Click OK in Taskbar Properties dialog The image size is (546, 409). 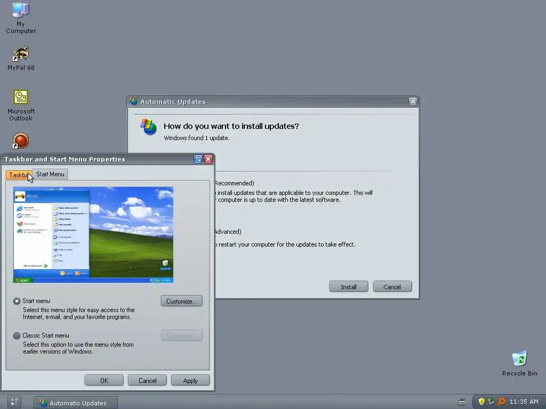click(104, 380)
